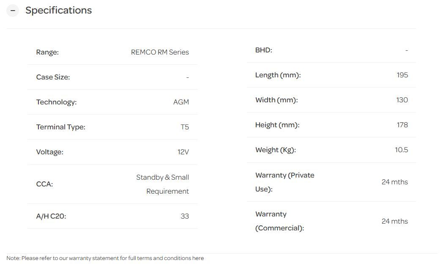Click the Standby & Small Requirement text
Viewport: 443px width, 271px height.
163,184
